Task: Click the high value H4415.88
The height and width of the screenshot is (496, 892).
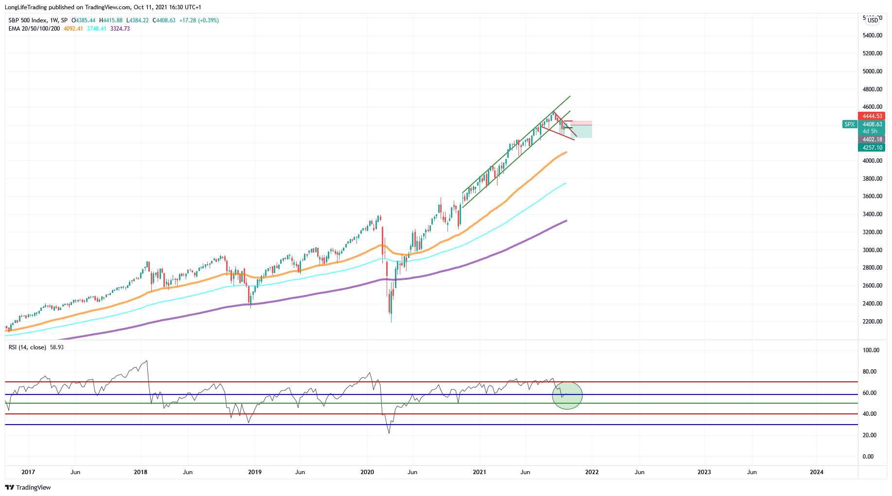Action: coord(110,20)
